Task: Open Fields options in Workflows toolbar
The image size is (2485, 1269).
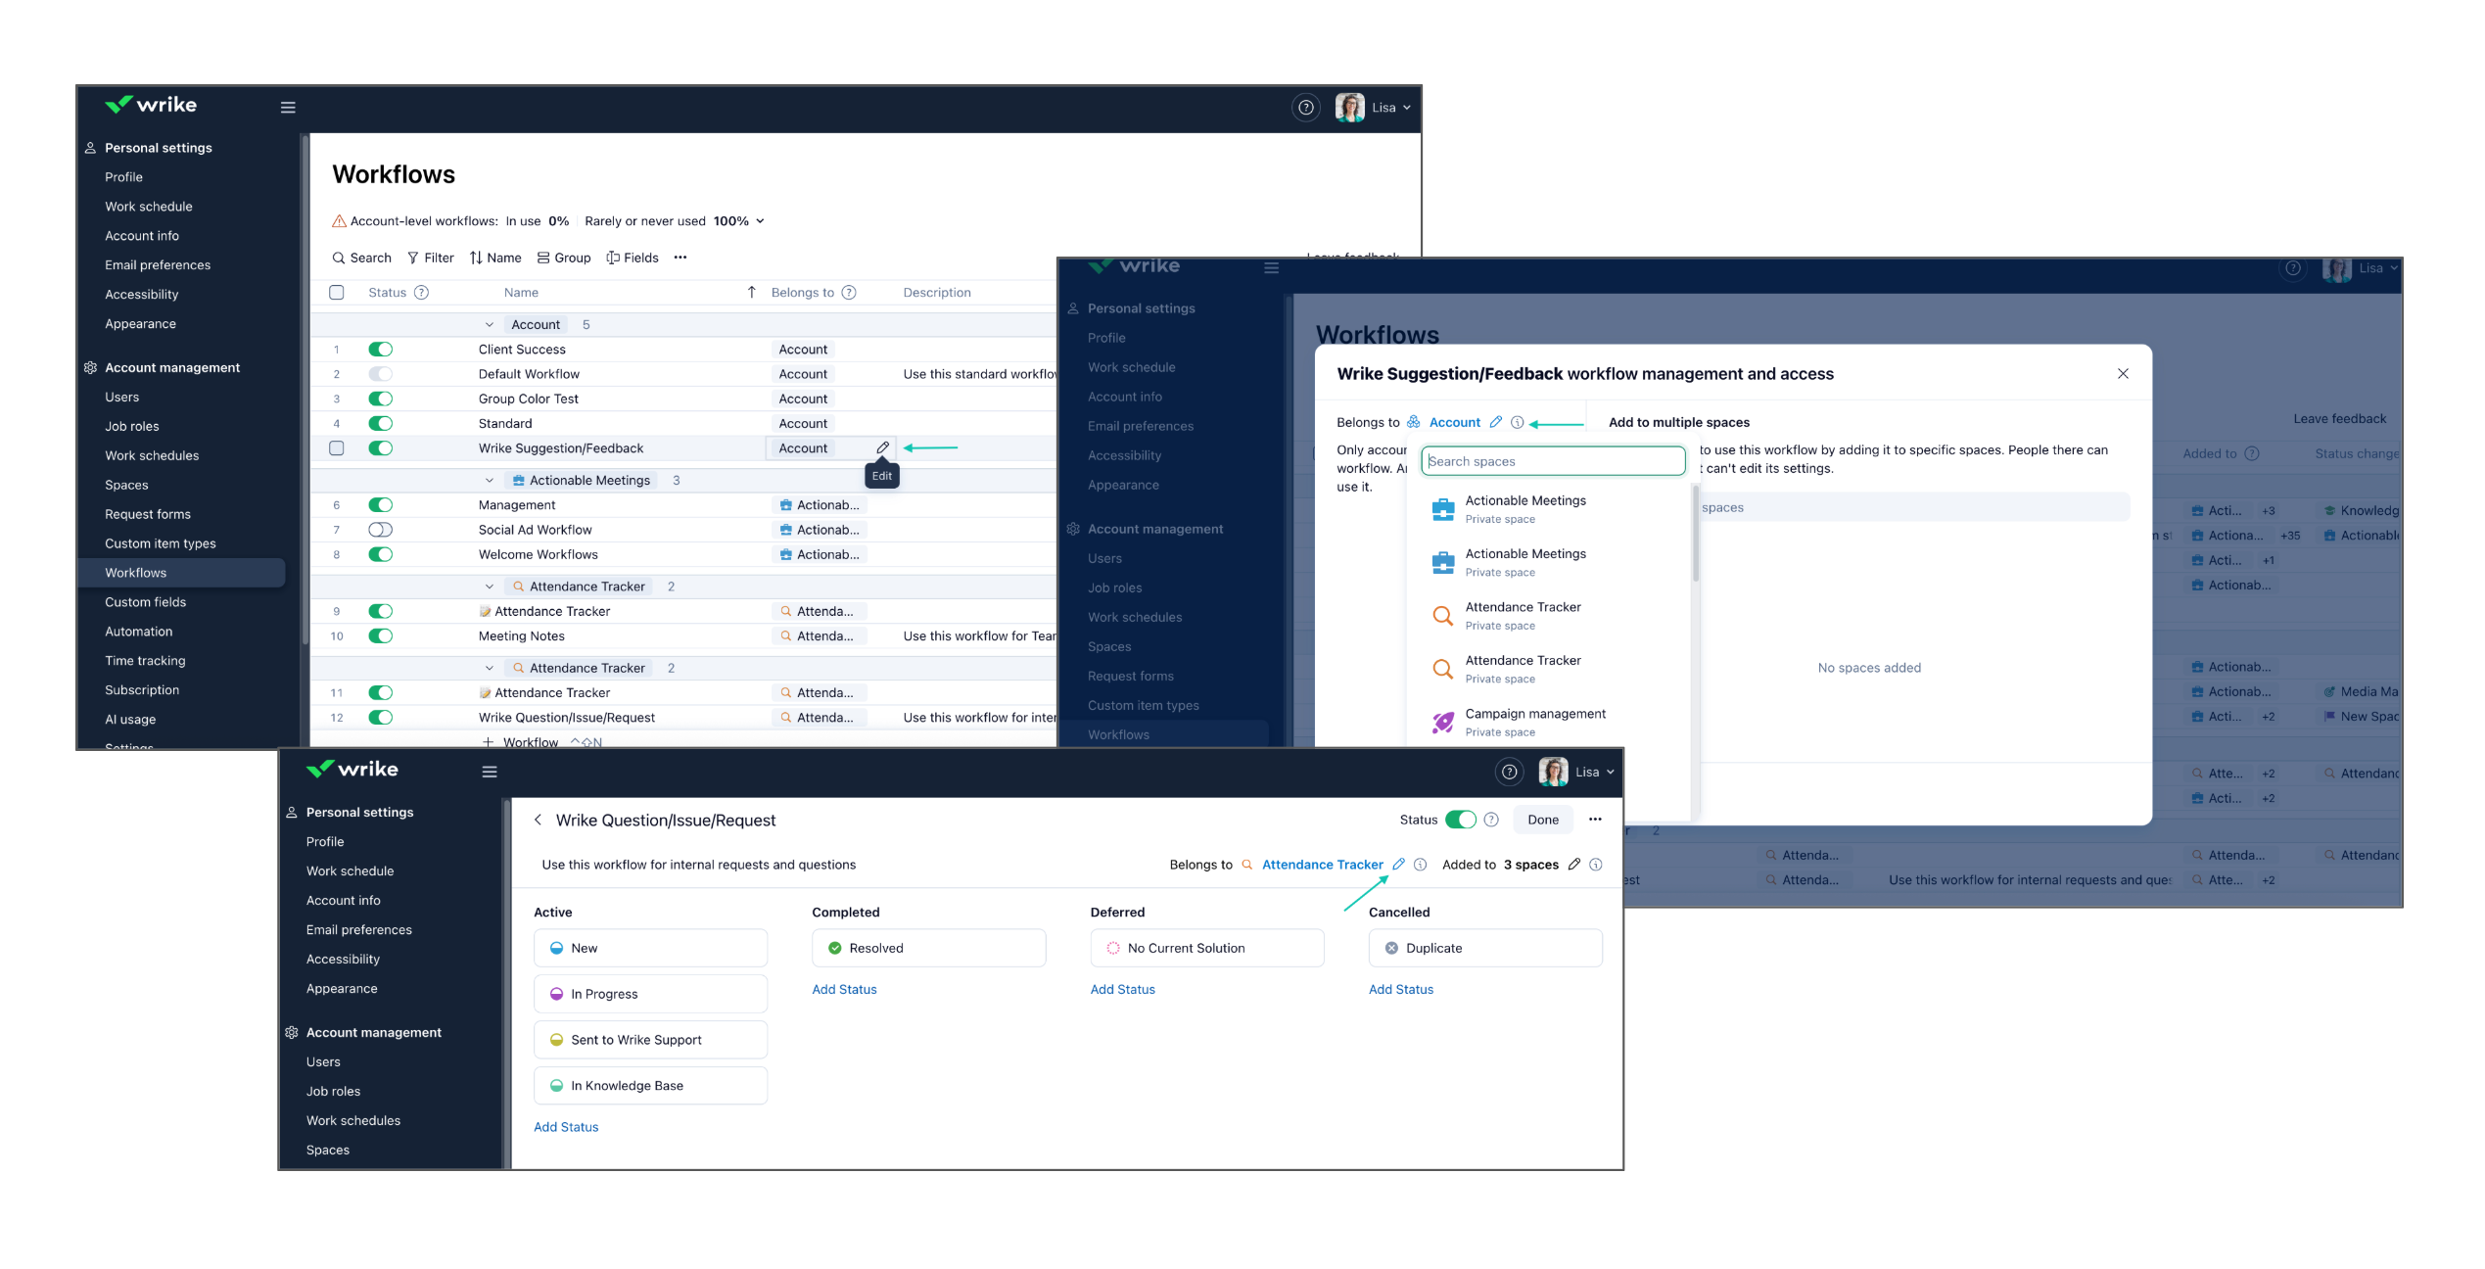Action: (x=633, y=258)
